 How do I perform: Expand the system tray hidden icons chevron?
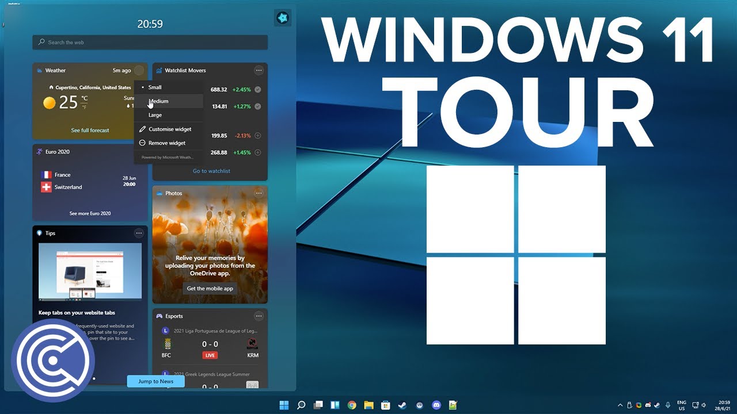620,405
